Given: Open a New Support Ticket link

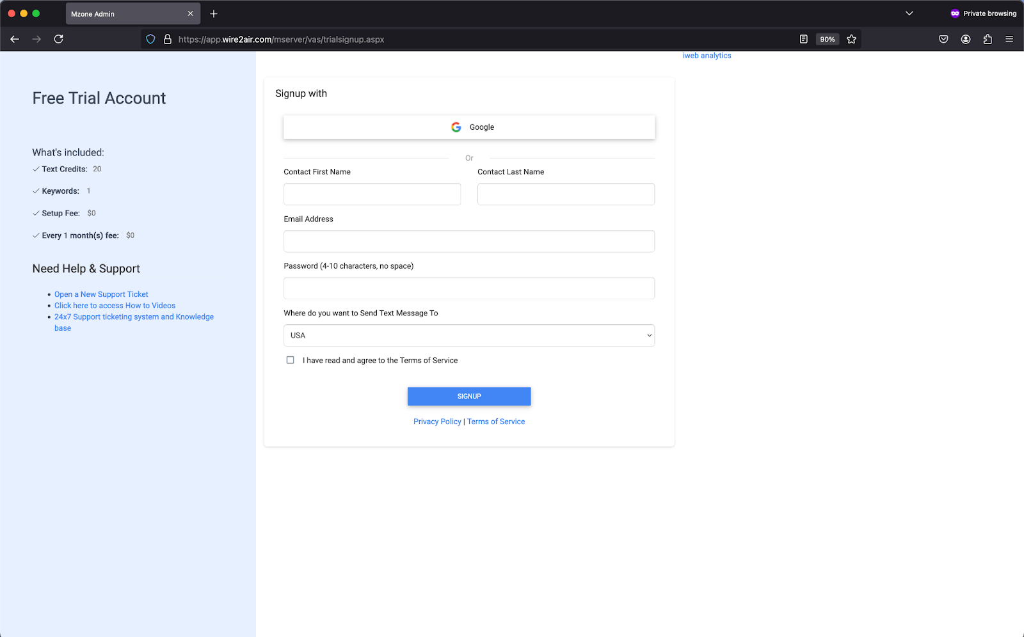Looking at the screenshot, I should click(101, 294).
